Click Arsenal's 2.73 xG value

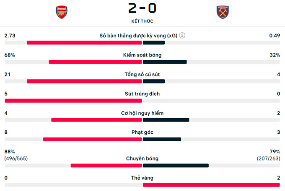pos(10,36)
